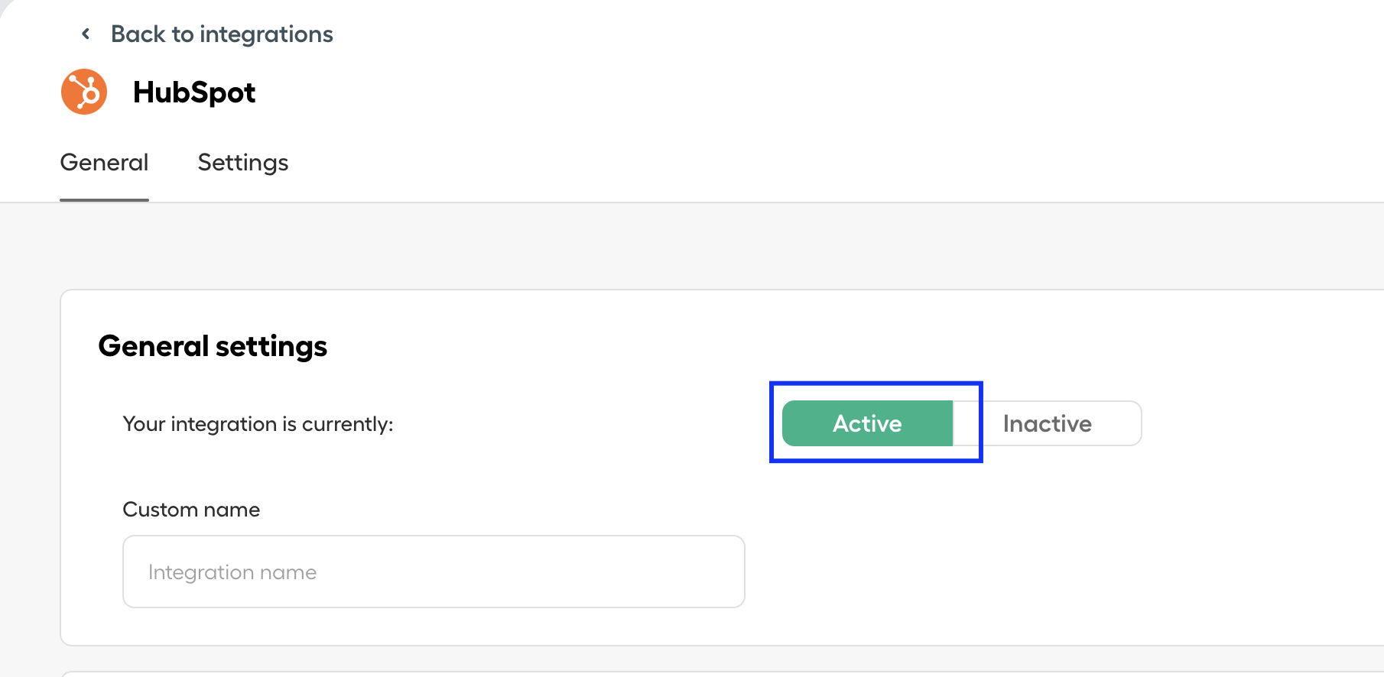Set integration status to Inactive
Viewport: 1384px width, 677px height.
point(1048,423)
